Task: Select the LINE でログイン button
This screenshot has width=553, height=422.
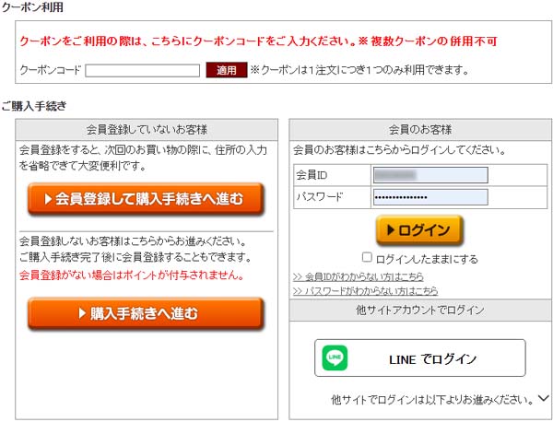Action: (420, 358)
